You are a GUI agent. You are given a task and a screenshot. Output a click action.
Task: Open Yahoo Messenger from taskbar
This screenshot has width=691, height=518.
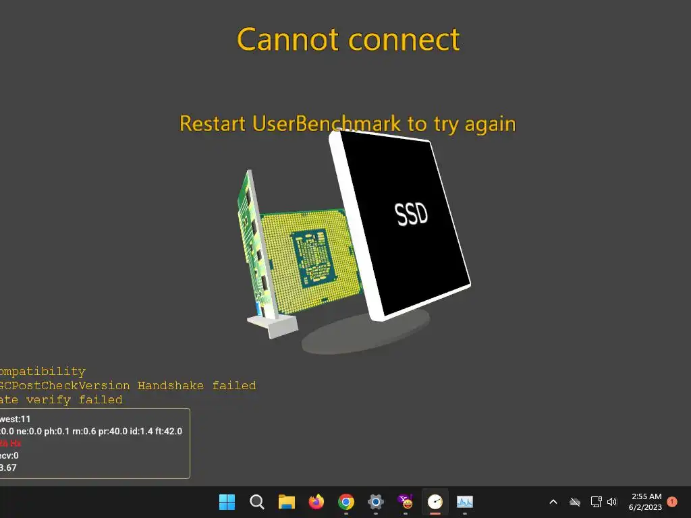click(406, 502)
